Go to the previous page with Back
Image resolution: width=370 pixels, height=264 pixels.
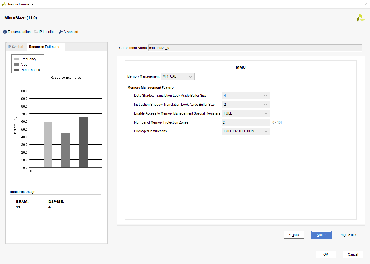point(294,235)
